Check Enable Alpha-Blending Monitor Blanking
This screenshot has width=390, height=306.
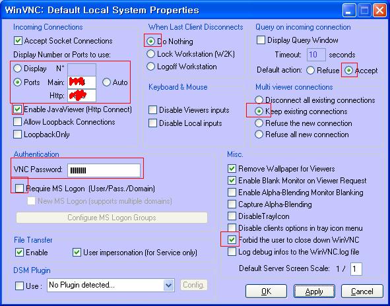[x=232, y=193]
